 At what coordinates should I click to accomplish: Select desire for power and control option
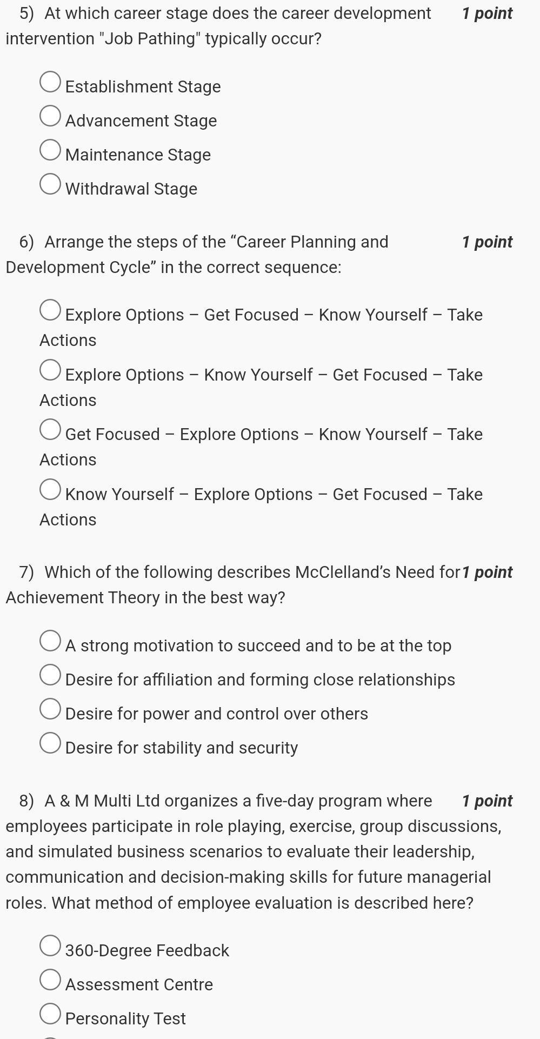point(50,709)
